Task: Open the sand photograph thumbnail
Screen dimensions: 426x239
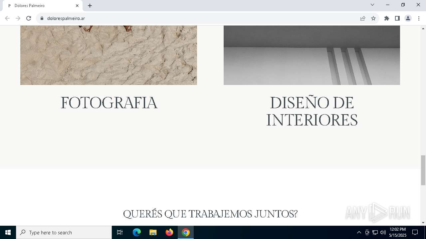Action: tap(108, 55)
